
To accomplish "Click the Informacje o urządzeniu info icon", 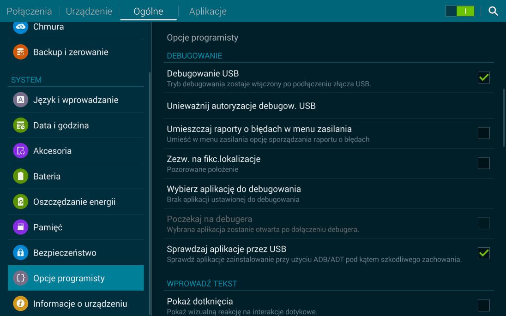I will pos(21,304).
